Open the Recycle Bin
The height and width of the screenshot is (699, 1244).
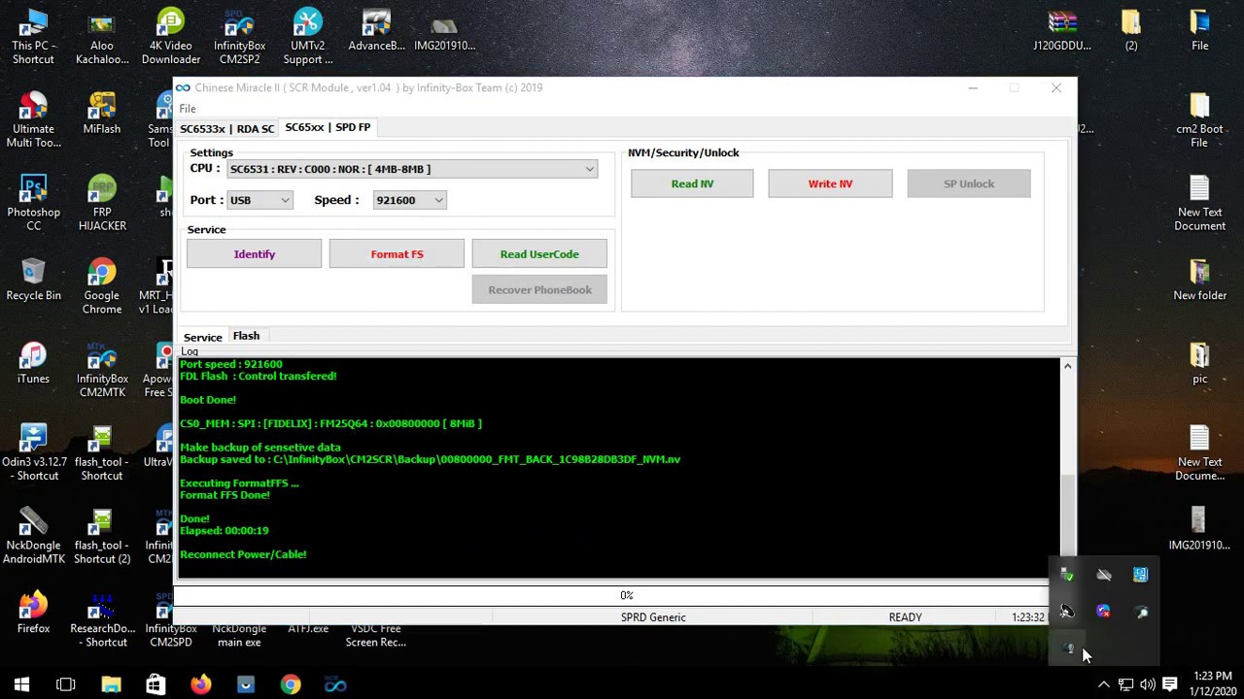[x=33, y=281]
